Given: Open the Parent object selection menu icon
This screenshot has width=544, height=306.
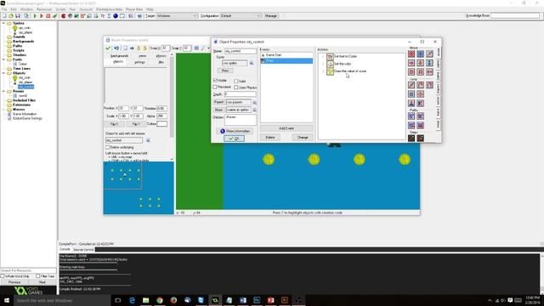Looking at the screenshot, I should pos(254,102).
